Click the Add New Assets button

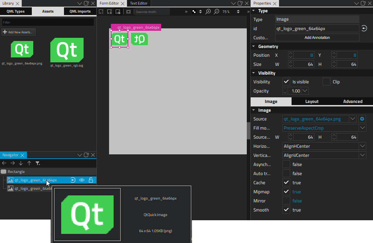tap(18, 32)
